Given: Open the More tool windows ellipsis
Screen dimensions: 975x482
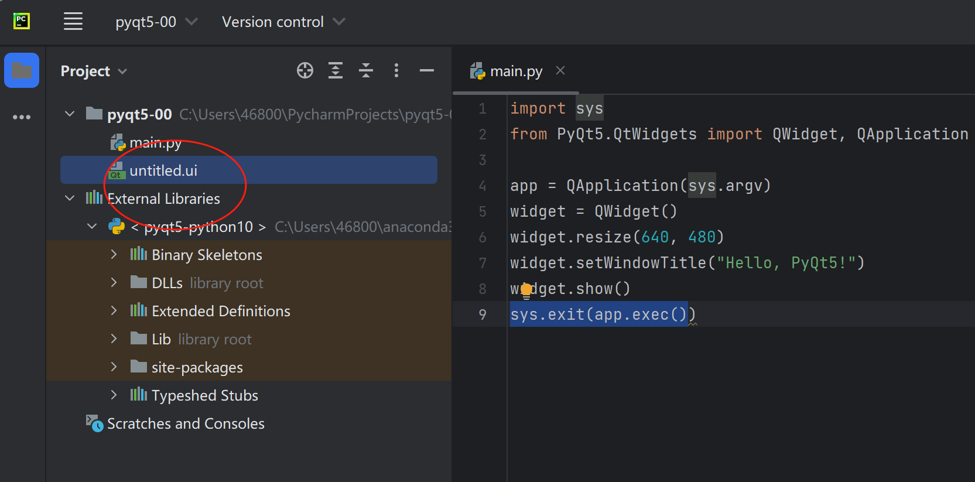Looking at the screenshot, I should click(x=22, y=117).
